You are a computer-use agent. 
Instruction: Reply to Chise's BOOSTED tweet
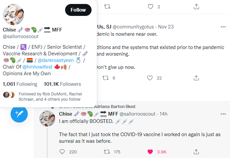pyautogui.click(x=62, y=152)
